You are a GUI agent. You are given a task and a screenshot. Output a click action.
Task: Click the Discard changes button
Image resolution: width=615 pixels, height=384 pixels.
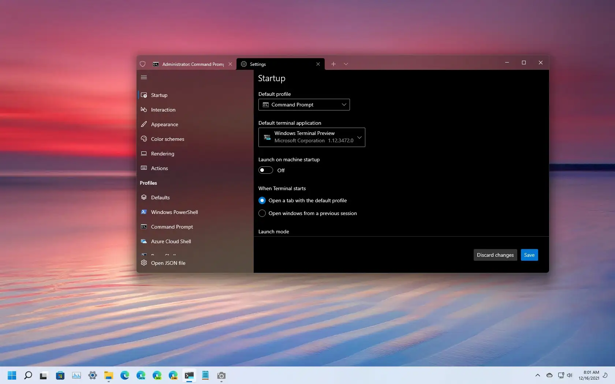(x=495, y=255)
